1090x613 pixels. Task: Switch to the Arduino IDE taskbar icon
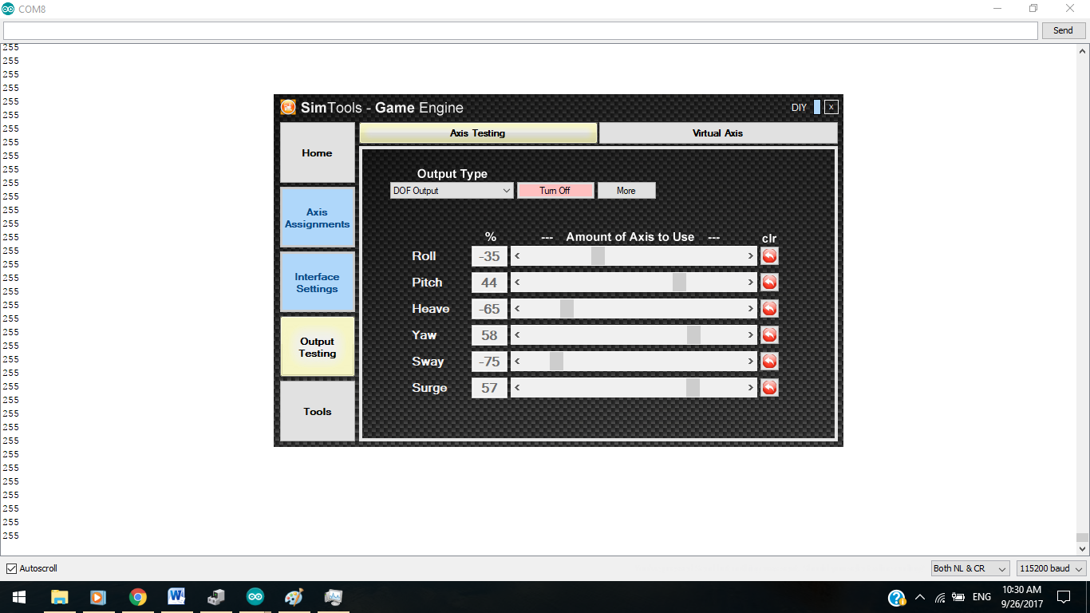pyautogui.click(x=255, y=597)
